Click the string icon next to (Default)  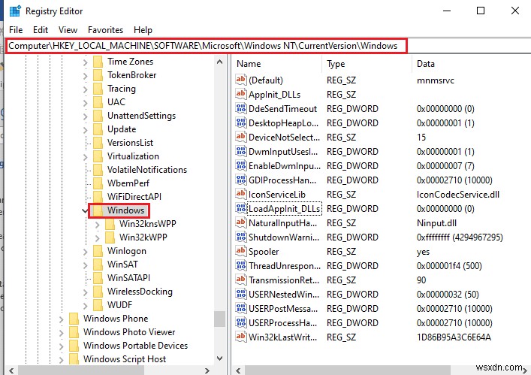(241, 80)
